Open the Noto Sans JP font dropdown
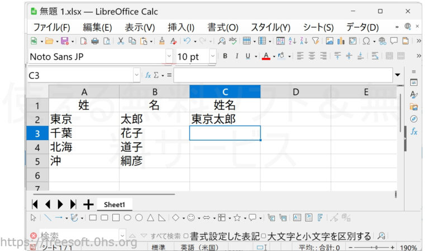 coord(169,56)
